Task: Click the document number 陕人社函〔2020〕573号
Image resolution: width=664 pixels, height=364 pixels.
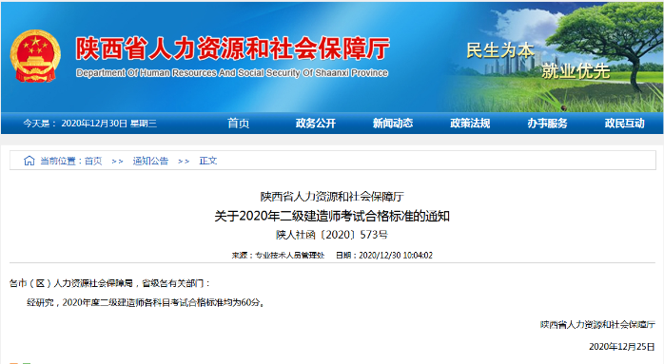Action: point(332,235)
